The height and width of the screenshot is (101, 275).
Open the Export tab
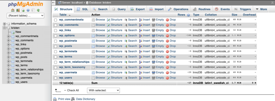pos(137,9)
